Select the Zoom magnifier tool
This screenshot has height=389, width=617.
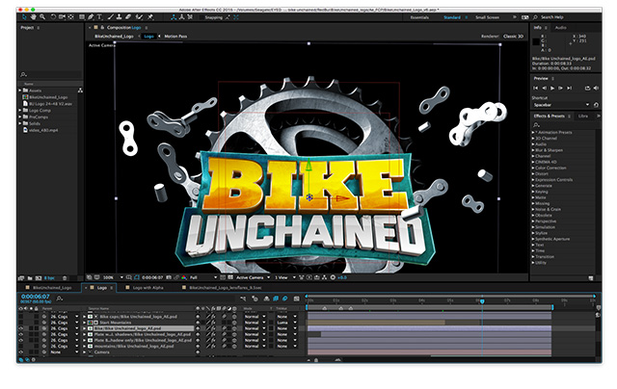40,17
